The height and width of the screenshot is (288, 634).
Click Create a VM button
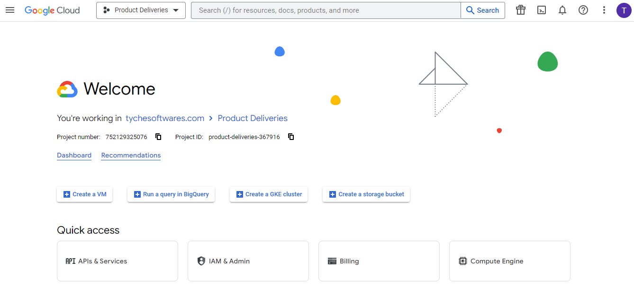[84, 194]
